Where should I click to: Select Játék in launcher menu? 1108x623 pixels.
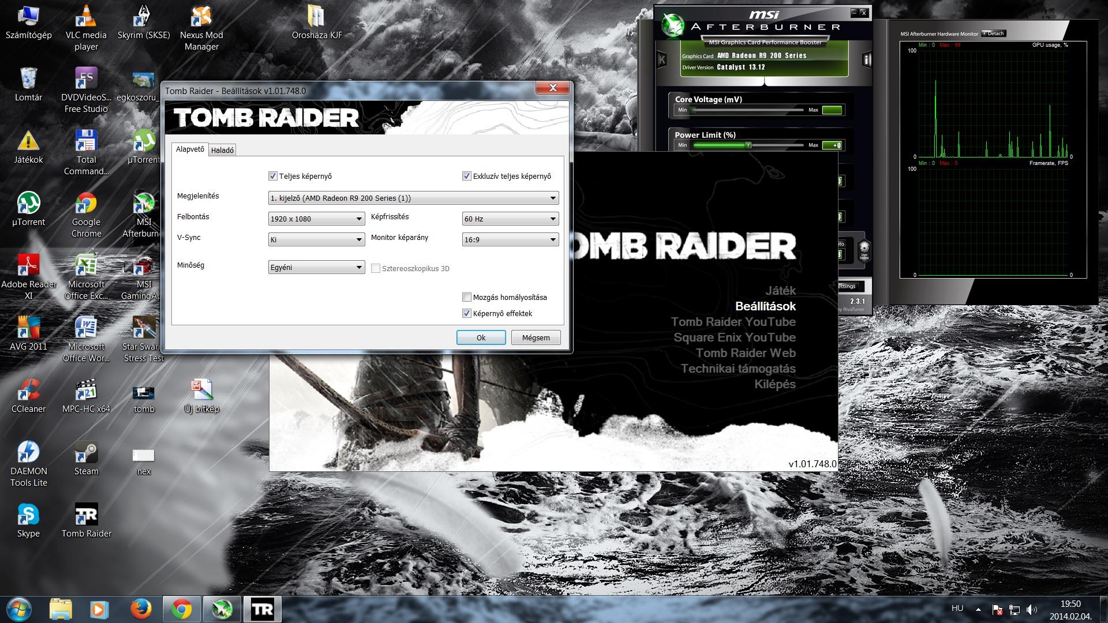tap(780, 291)
